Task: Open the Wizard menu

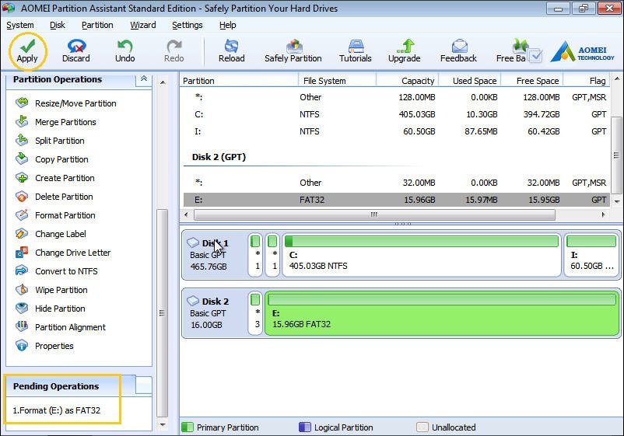Action: click(x=143, y=25)
